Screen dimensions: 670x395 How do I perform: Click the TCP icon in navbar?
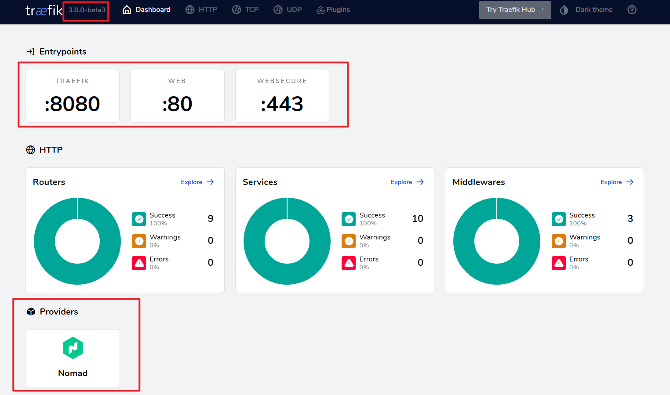point(237,10)
